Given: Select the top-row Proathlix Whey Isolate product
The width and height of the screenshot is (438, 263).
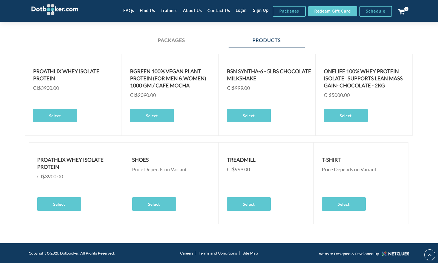Looking at the screenshot, I should (55, 116).
